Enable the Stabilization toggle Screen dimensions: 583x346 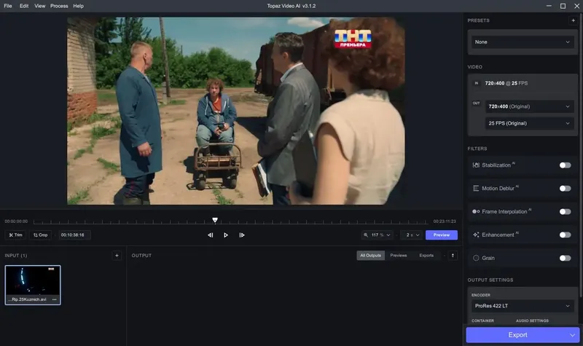pos(565,165)
